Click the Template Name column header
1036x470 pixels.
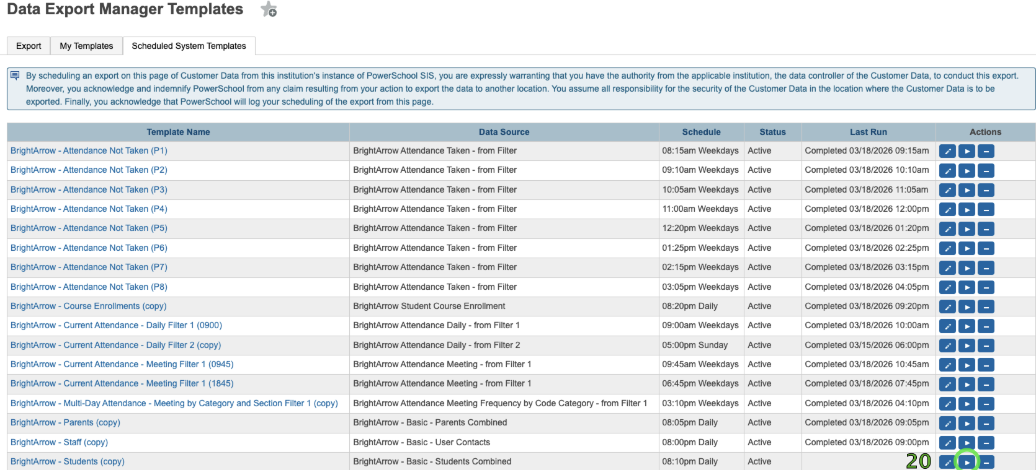coord(178,132)
